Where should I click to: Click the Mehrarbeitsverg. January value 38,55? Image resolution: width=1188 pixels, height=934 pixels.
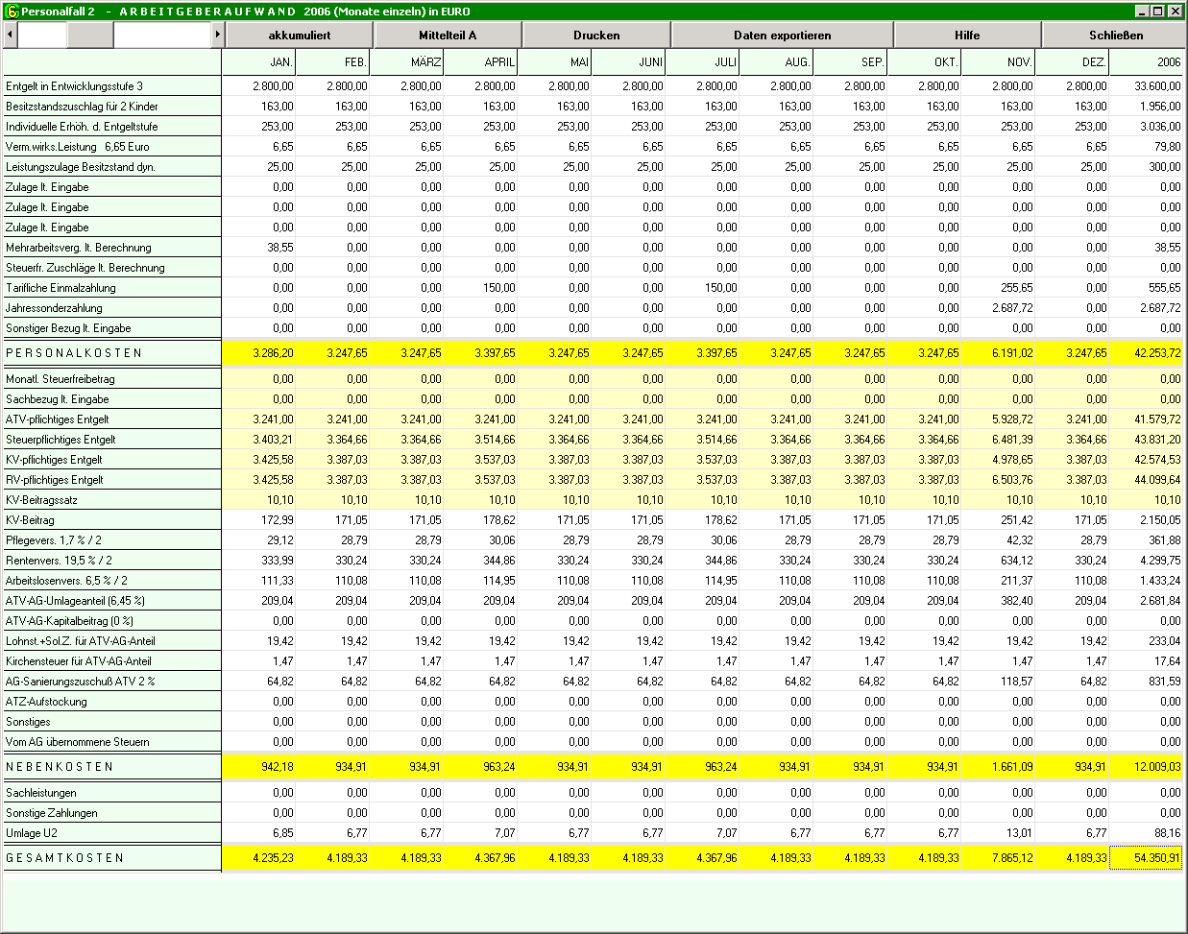click(259, 248)
